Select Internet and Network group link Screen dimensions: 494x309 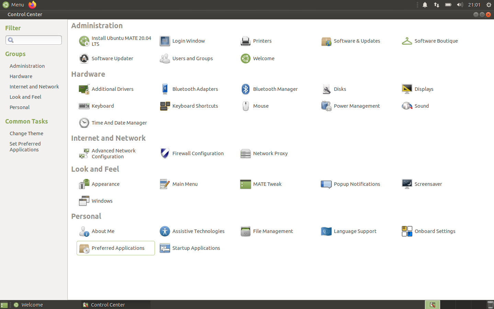[34, 87]
